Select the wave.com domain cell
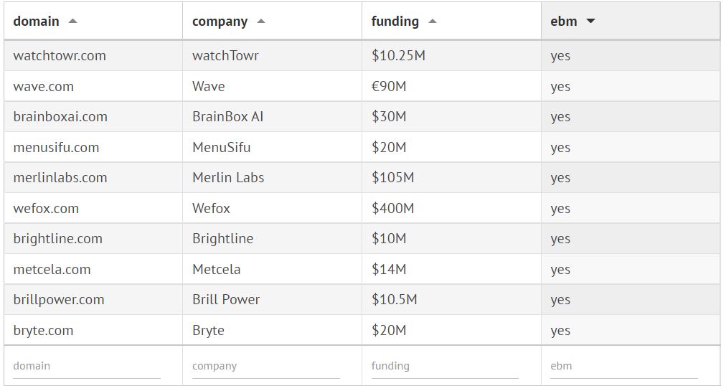Viewport: 726px width, 386px height. tap(43, 87)
